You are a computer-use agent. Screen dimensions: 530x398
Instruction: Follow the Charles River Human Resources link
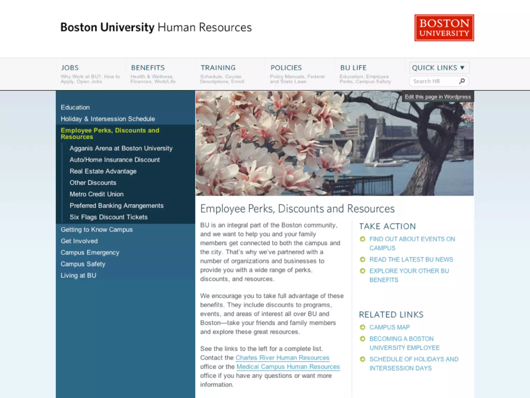coord(282,358)
